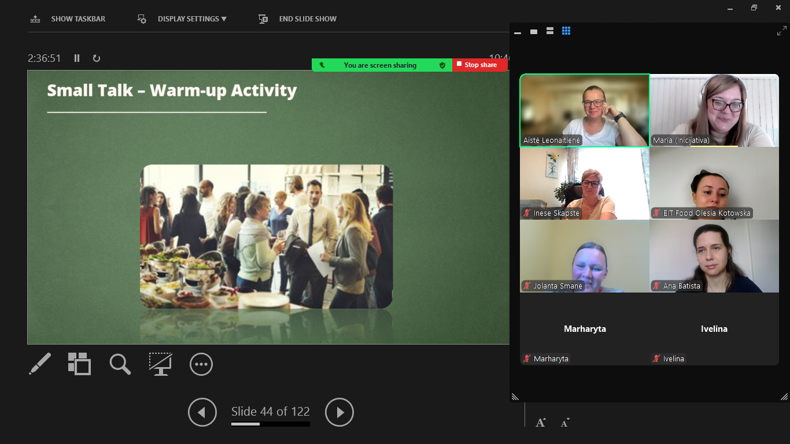The height and width of the screenshot is (444, 790).
Task: Switch video panel to gallery grid view
Action: click(566, 31)
